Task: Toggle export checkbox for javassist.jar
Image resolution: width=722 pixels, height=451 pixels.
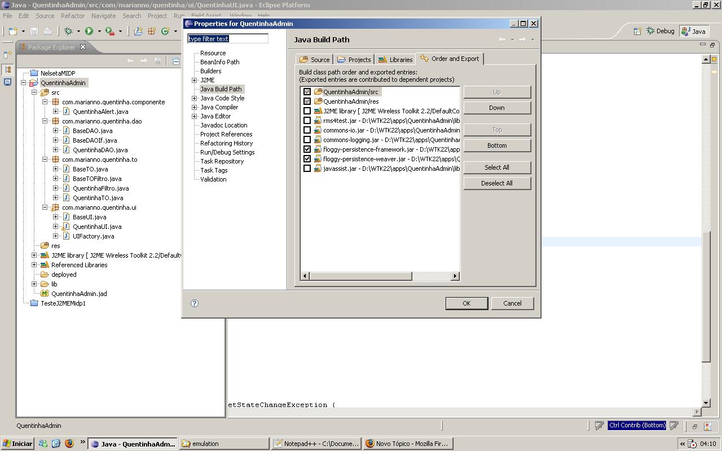Action: point(307,169)
